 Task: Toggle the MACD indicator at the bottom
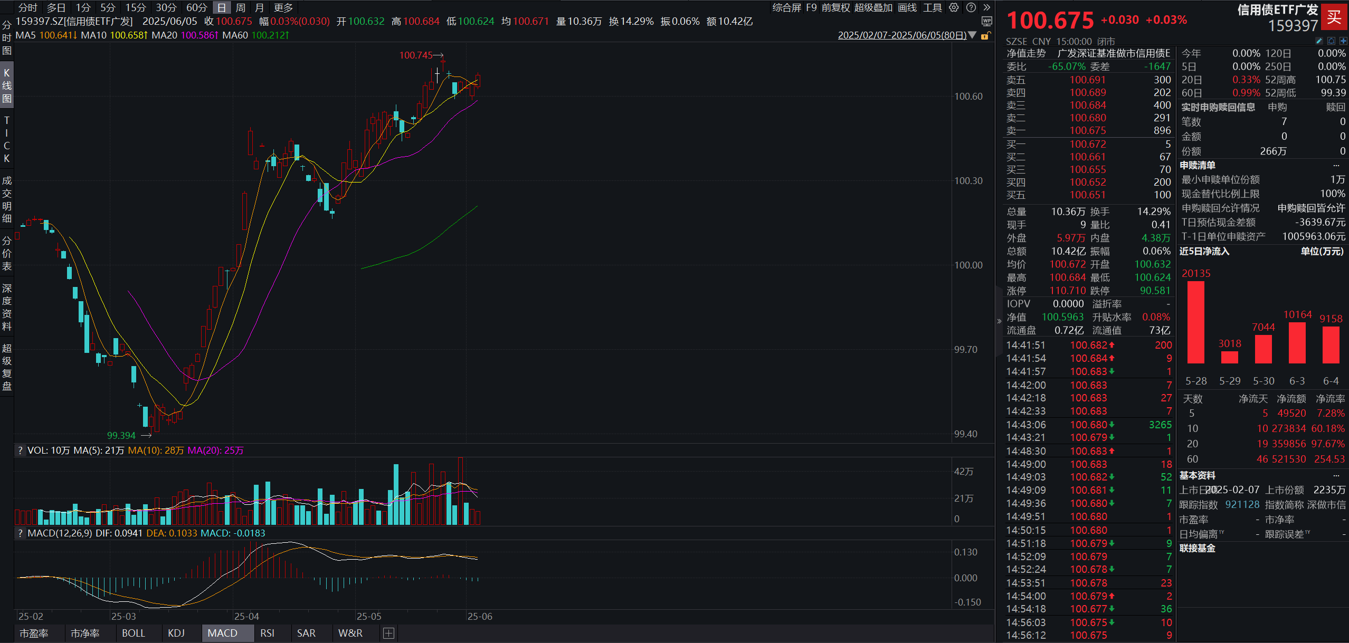tap(222, 633)
